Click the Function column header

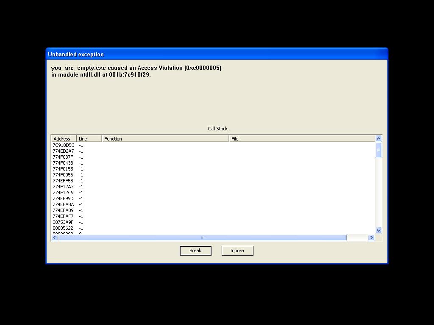tap(165, 139)
